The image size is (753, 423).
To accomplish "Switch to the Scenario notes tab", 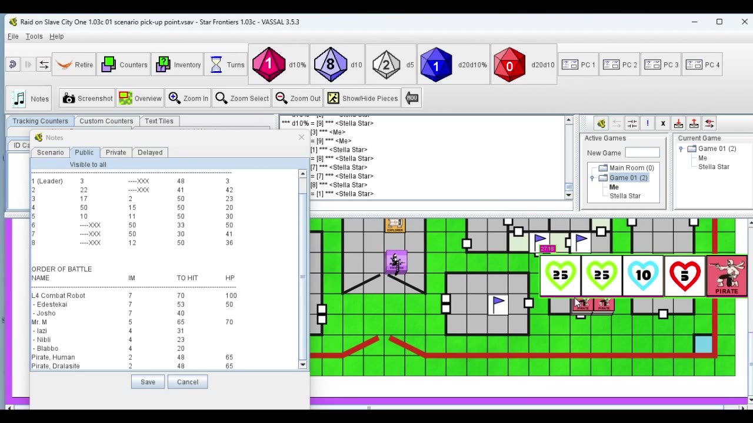I will click(51, 152).
